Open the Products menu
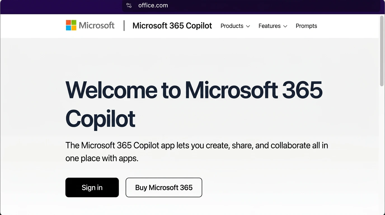 coord(232,26)
